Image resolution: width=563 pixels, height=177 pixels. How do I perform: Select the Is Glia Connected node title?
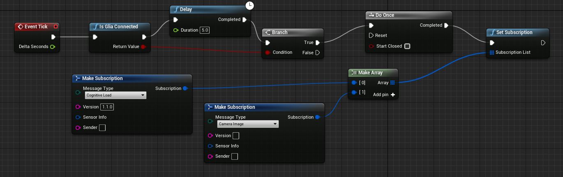(x=118, y=27)
